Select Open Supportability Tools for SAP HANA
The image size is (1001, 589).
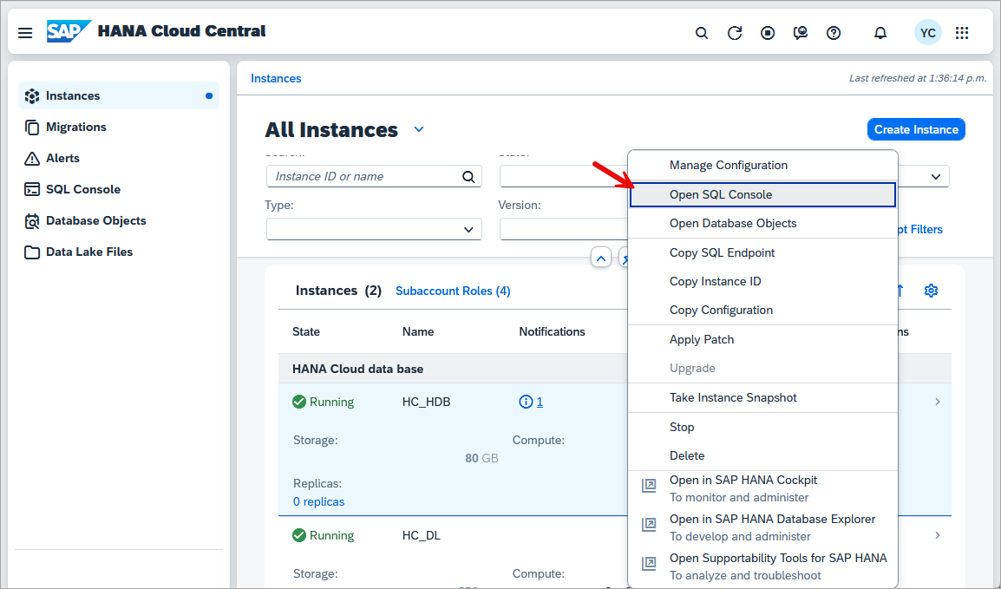point(762,566)
